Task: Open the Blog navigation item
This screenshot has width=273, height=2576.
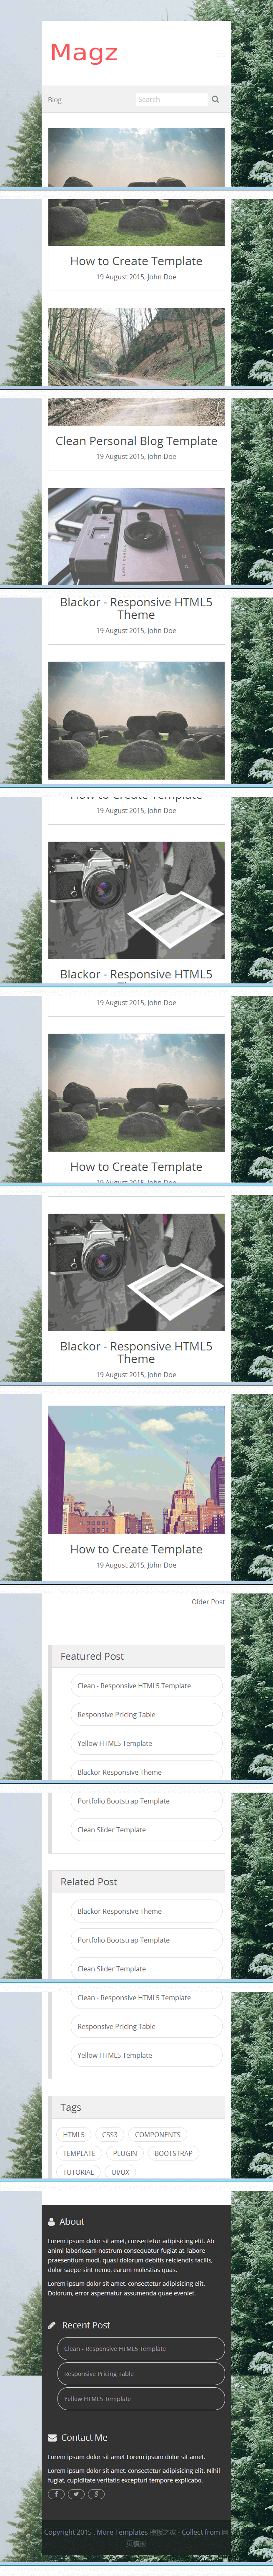Action: click(55, 100)
